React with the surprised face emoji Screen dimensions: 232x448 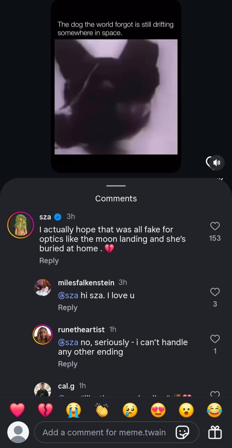(x=186, y=410)
